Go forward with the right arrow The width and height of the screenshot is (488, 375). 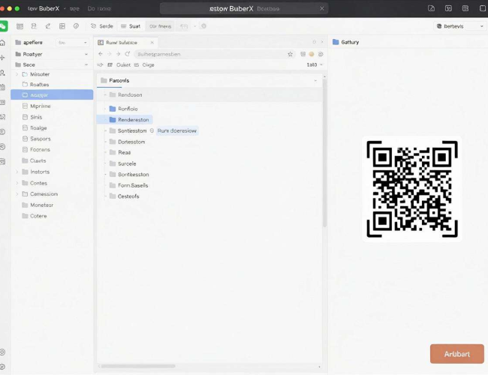tap(119, 54)
